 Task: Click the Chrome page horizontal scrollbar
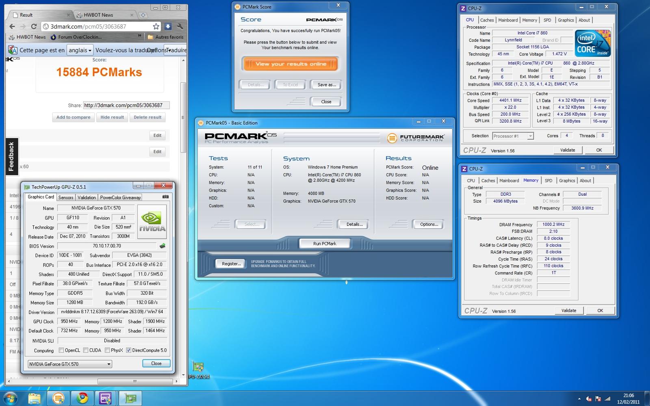click(135, 381)
